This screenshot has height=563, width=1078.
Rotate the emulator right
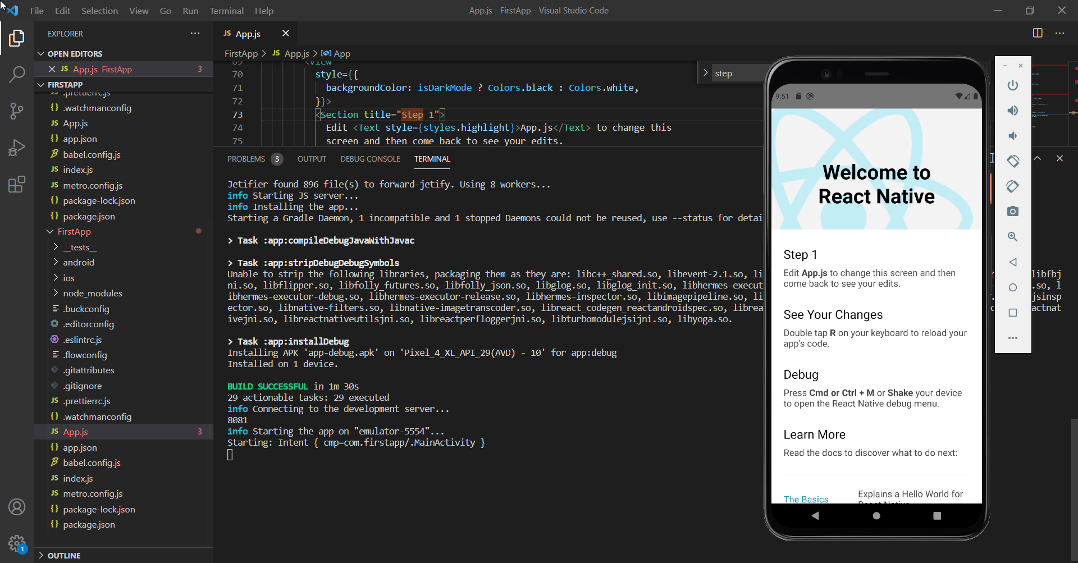(1012, 186)
